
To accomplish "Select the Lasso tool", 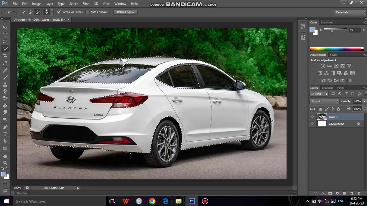I will pyautogui.click(x=5, y=42).
